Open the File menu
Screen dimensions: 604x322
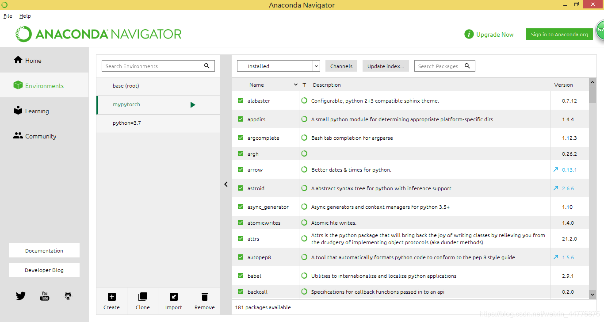[x=8, y=15]
